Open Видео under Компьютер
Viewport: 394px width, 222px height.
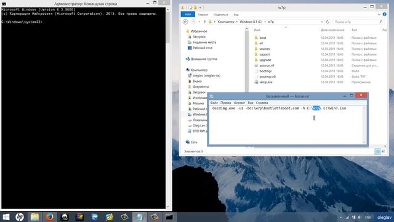(x=197, y=81)
